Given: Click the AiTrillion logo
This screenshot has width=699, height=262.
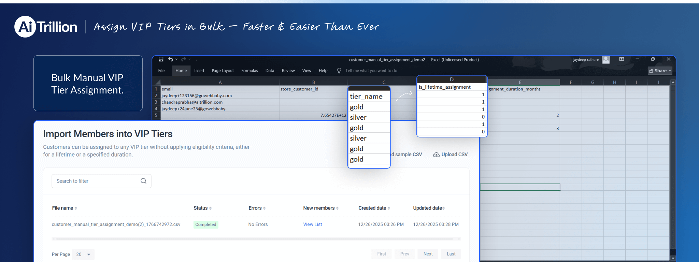Looking at the screenshot, I should [x=46, y=27].
